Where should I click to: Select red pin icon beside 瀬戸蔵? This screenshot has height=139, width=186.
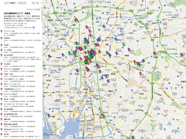click(1, 134)
